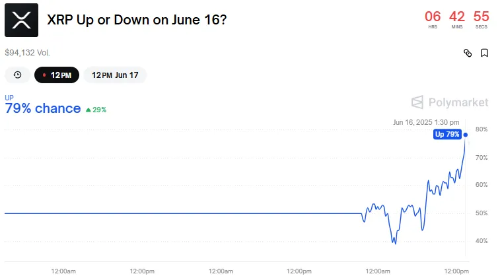The width and height of the screenshot is (500, 278).
Task: Click the 42 minutes countdown
Action: [x=456, y=18]
